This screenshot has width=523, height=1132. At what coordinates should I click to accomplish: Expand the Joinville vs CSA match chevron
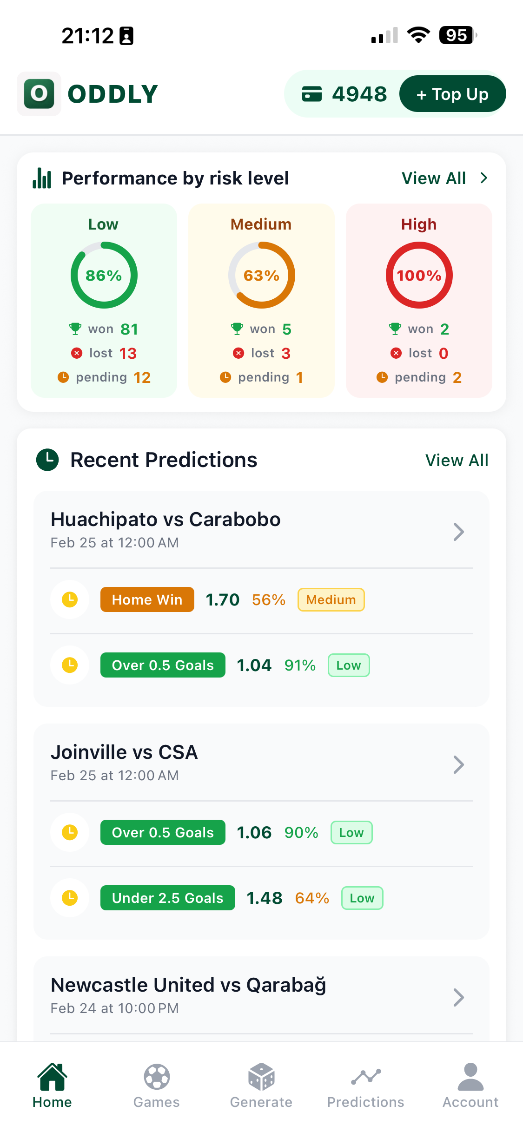coord(458,765)
